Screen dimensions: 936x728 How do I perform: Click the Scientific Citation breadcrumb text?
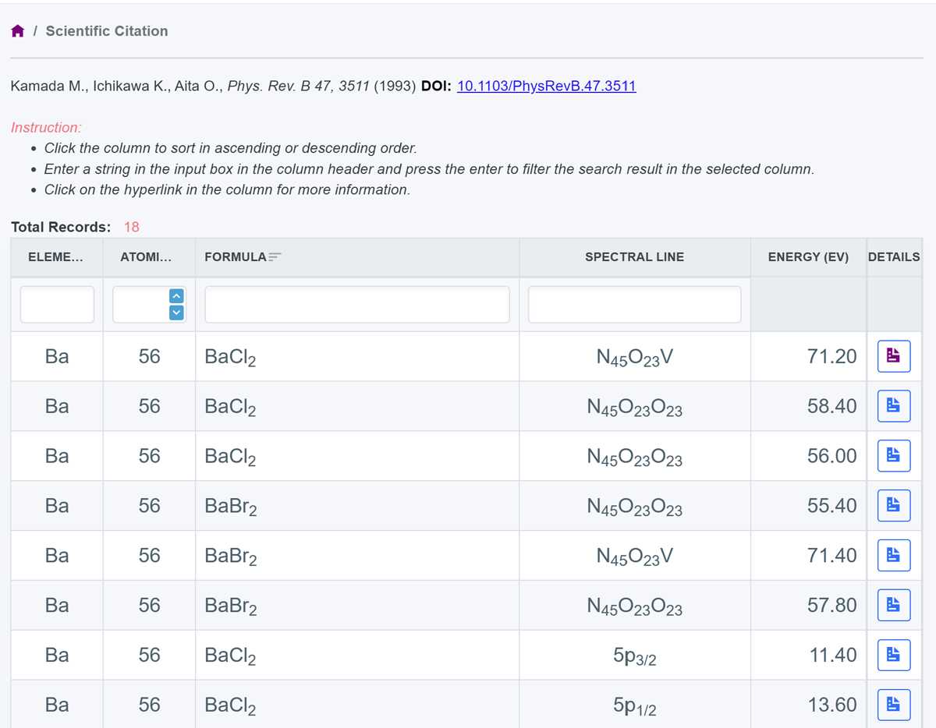point(107,31)
